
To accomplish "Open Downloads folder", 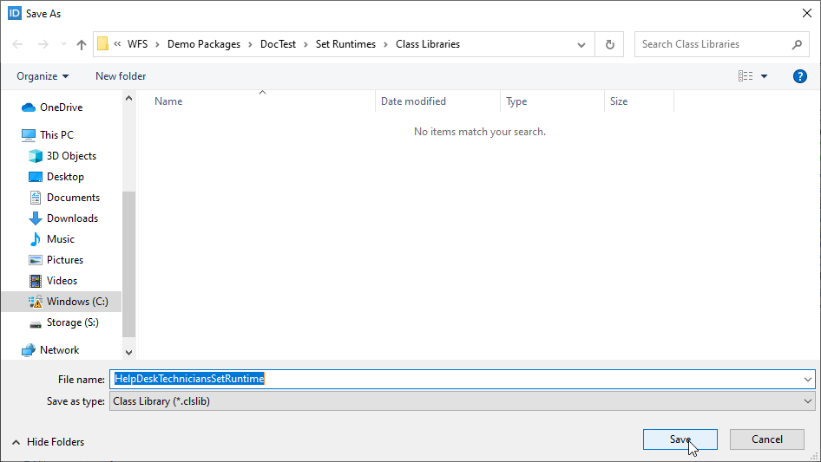I will click(72, 218).
